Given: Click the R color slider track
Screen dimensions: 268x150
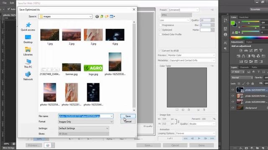Looking at the screenshot, I should pyautogui.click(x=250, y=22).
